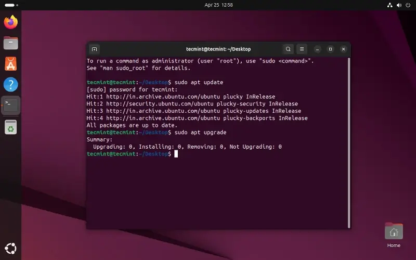Screen dimensions: 416x260
Task: Click the terminal title tecmint@tecmint: ~/Desktop
Action: (x=218, y=49)
